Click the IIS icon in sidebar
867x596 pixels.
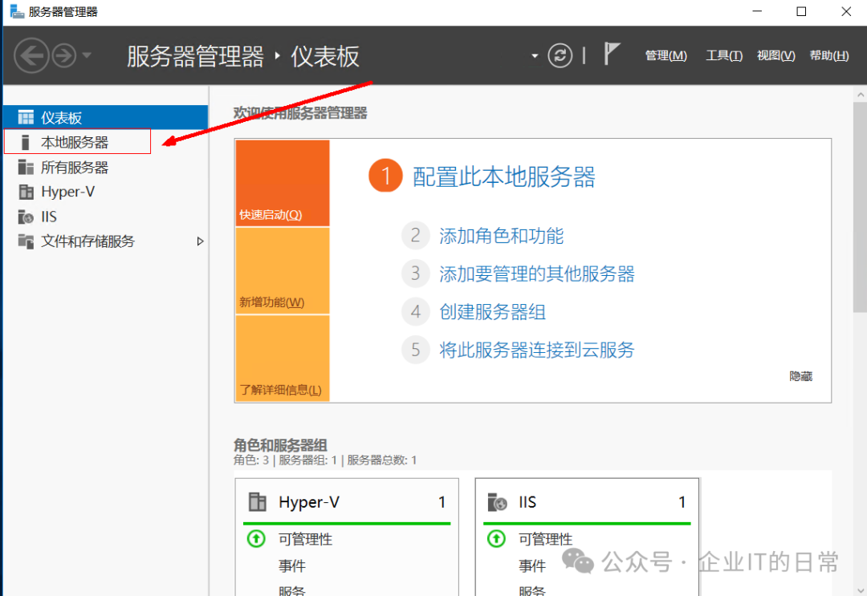[x=26, y=217]
